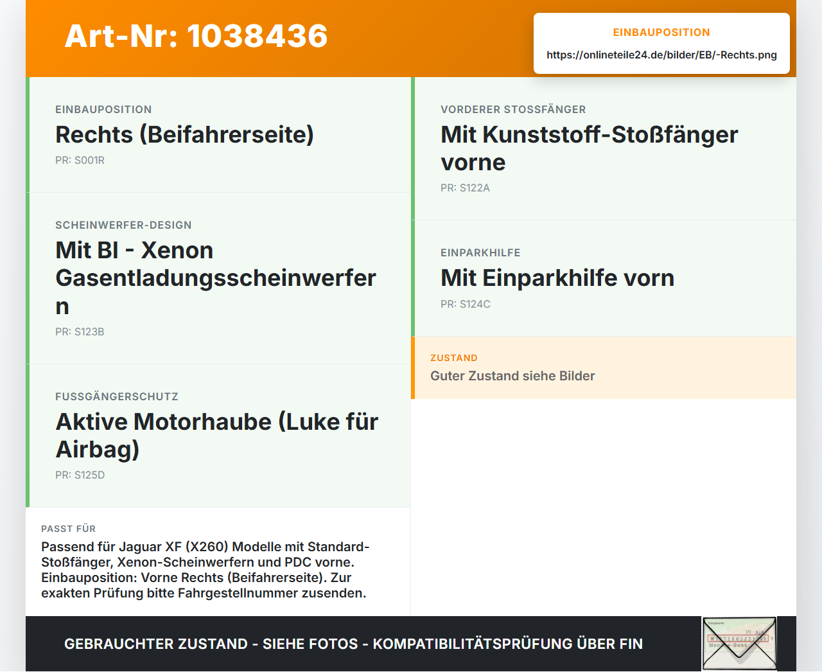Click Mit Einparkhilfe vorn value
Viewport: 822px width, 672px height.
(557, 278)
